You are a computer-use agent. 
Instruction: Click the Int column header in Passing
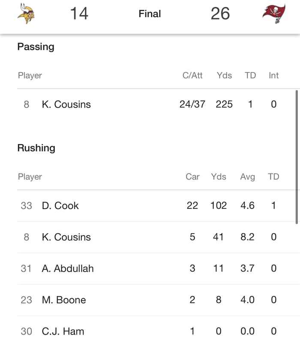coord(273,75)
